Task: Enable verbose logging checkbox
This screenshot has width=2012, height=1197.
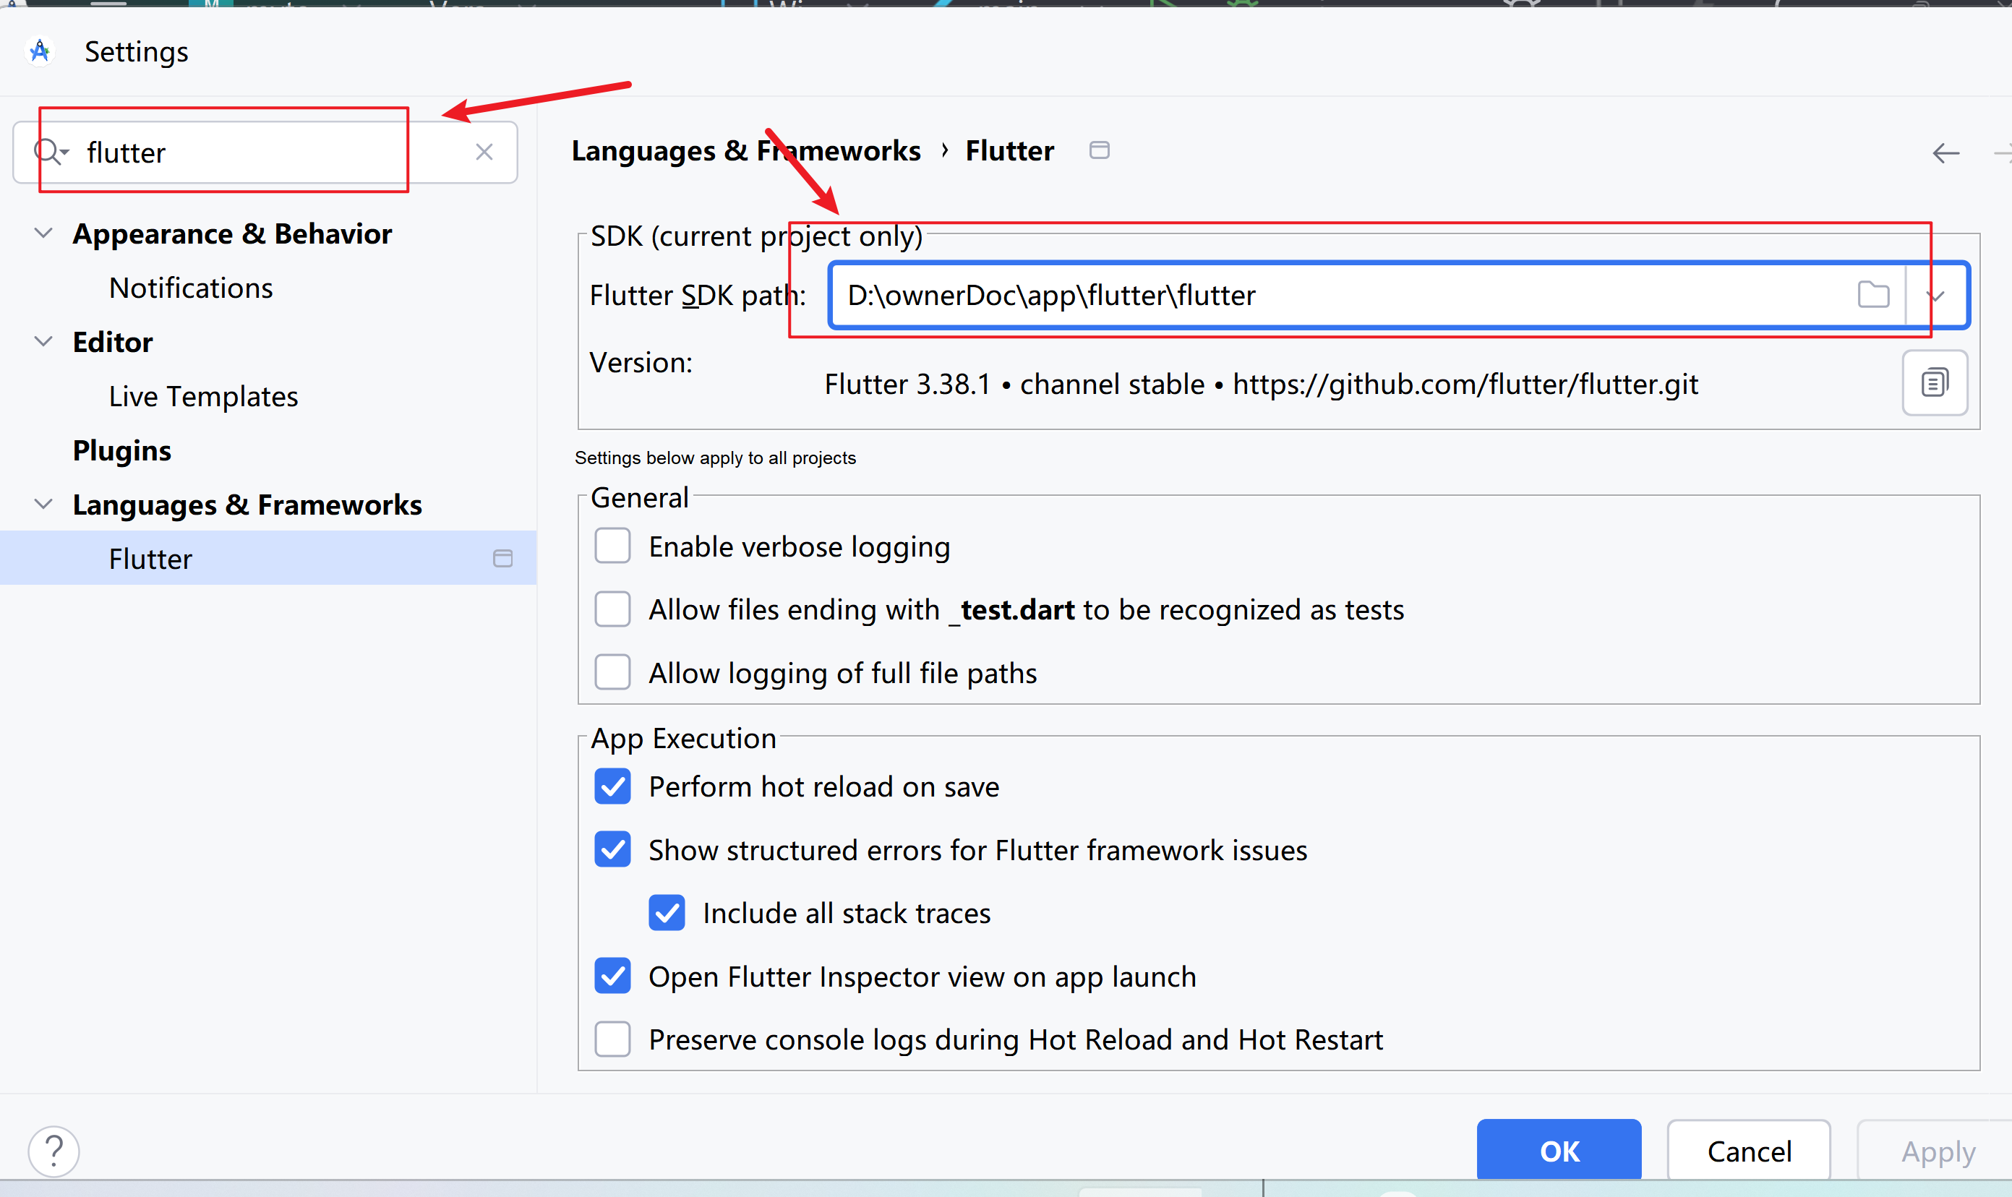Action: [x=612, y=546]
